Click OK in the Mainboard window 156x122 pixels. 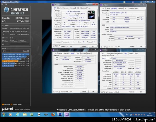(x=141, y=47)
